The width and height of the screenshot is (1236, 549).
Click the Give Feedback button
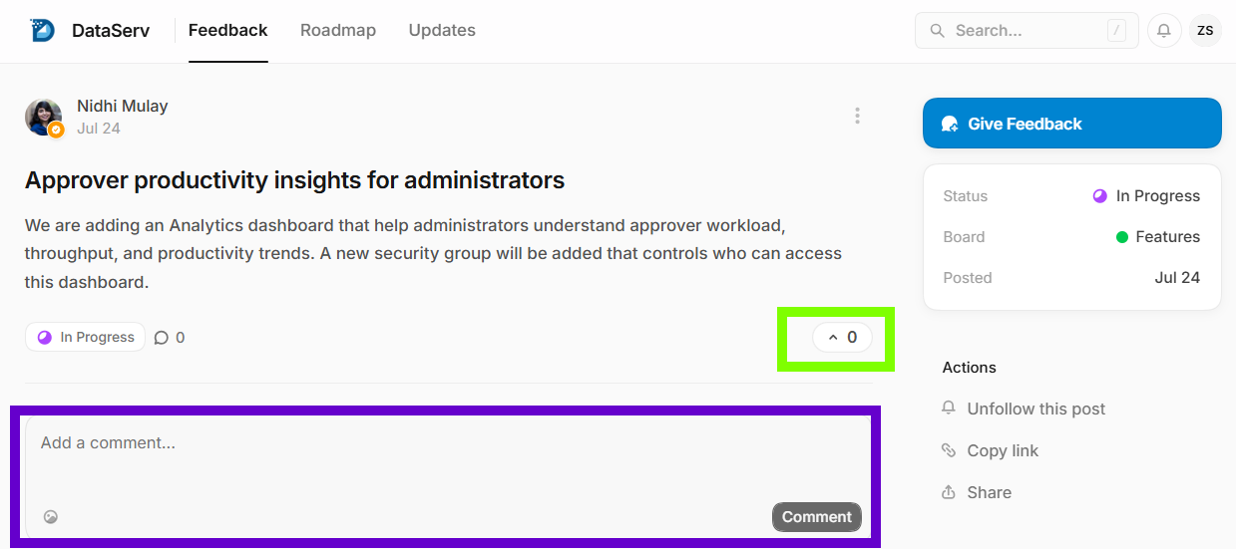point(1072,124)
